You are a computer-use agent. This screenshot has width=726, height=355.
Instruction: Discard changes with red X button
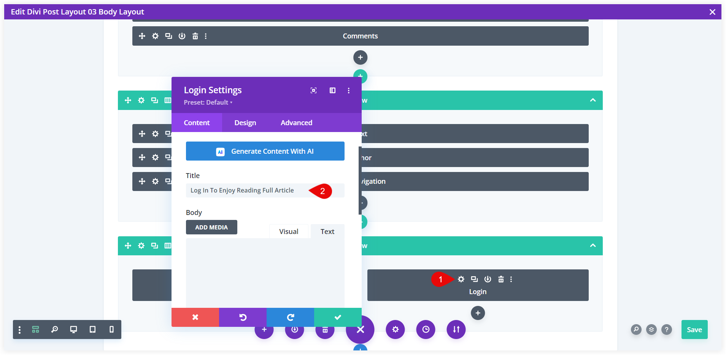(195, 317)
